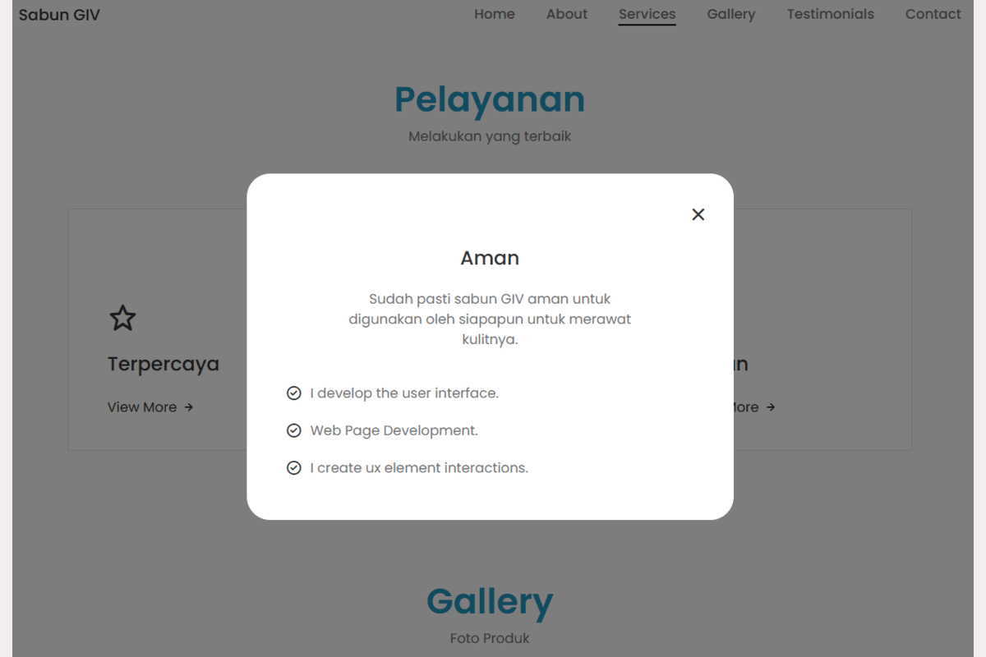Click check icon beside "I create ux element interactions"
This screenshot has width=986, height=657.
[x=293, y=468]
